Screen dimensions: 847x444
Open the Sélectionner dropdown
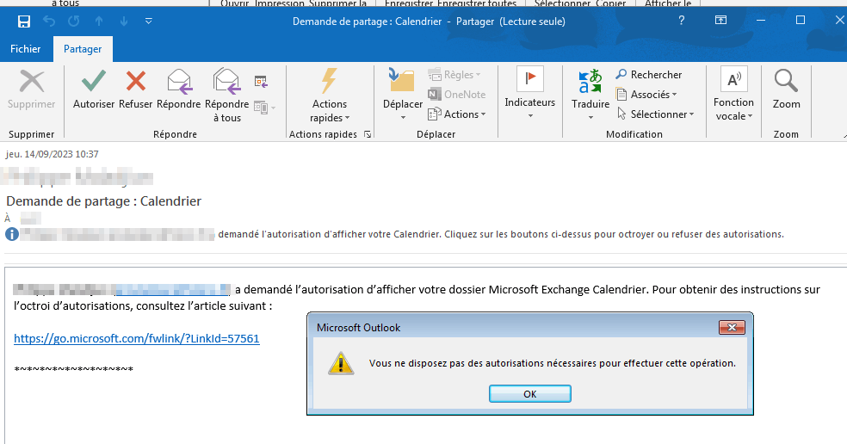pyautogui.click(x=655, y=114)
